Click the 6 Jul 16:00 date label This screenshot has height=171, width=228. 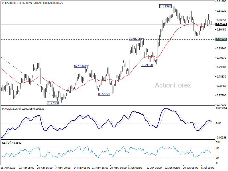pos(208,168)
